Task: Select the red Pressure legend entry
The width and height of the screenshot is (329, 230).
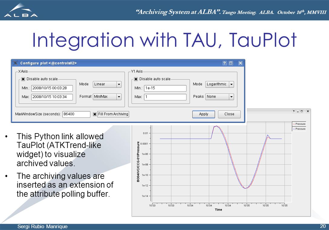Action: coord(299,124)
